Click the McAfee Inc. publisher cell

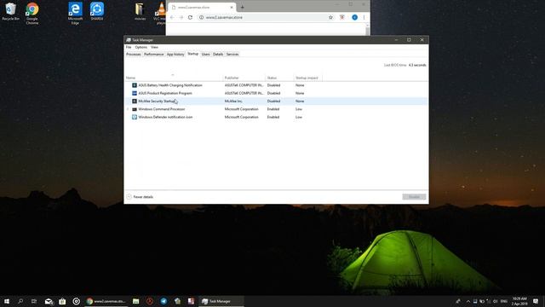coord(233,101)
